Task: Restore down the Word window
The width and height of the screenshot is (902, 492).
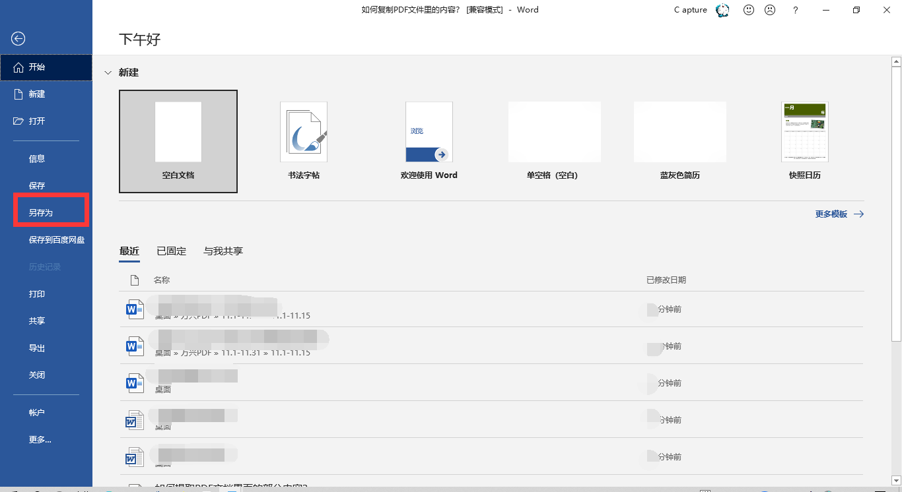Action: (856, 10)
